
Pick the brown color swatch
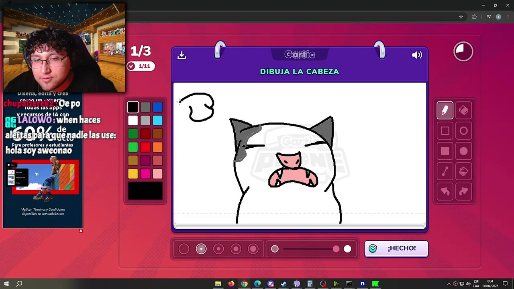pyautogui.click(x=157, y=134)
